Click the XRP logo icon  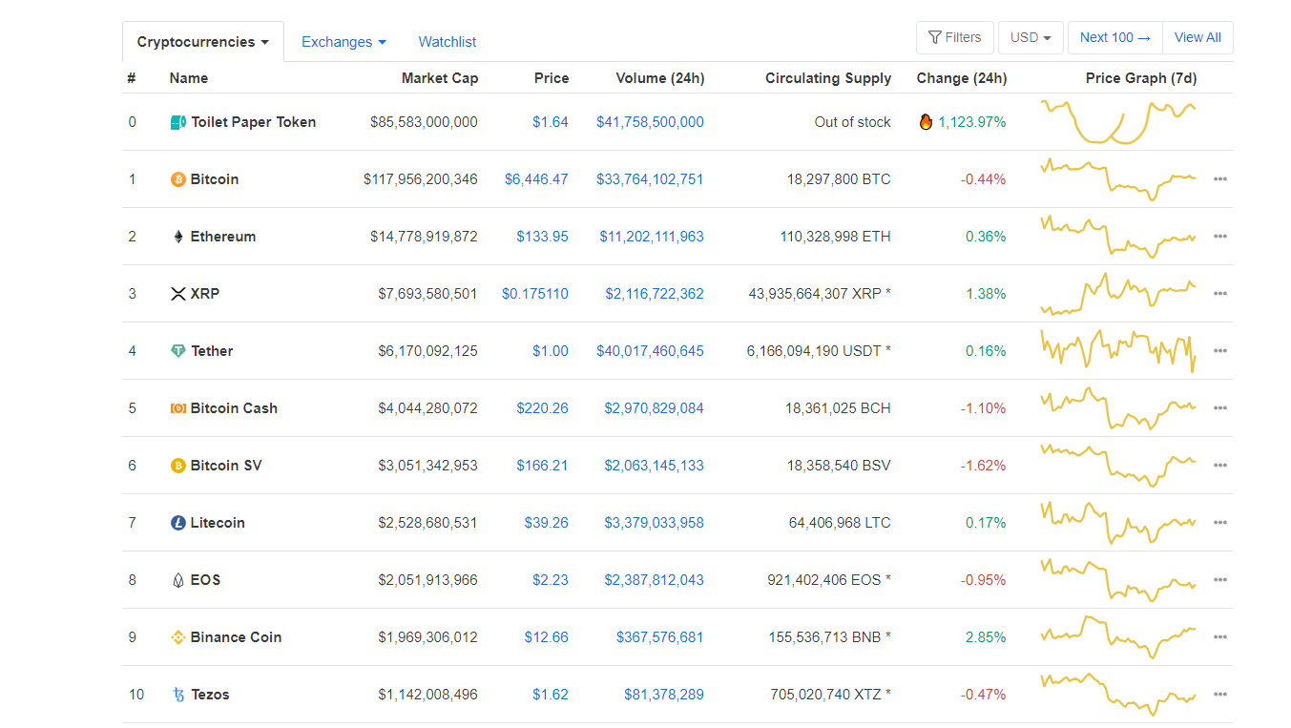pos(178,294)
